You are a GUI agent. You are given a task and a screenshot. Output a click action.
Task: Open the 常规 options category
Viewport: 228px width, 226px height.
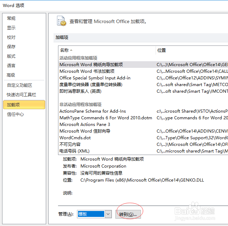(11, 18)
